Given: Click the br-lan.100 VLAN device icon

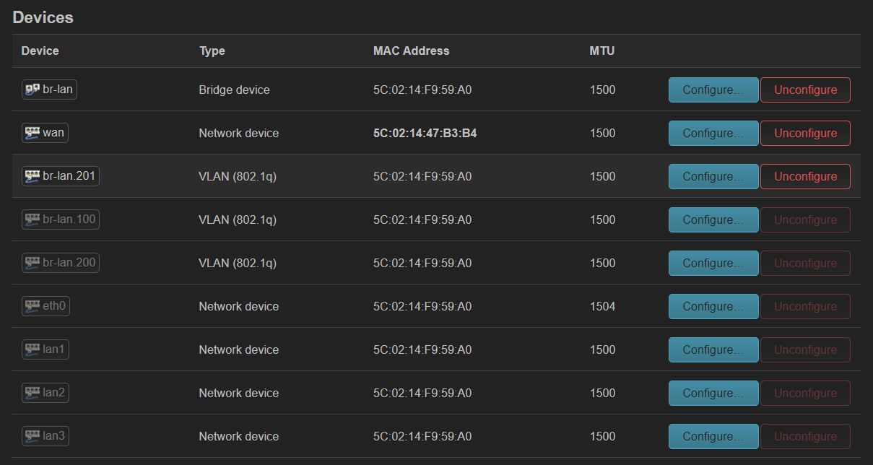Looking at the screenshot, I should [32, 220].
